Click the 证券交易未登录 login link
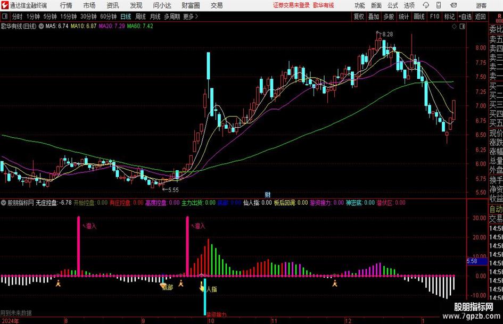 (x=291, y=5)
